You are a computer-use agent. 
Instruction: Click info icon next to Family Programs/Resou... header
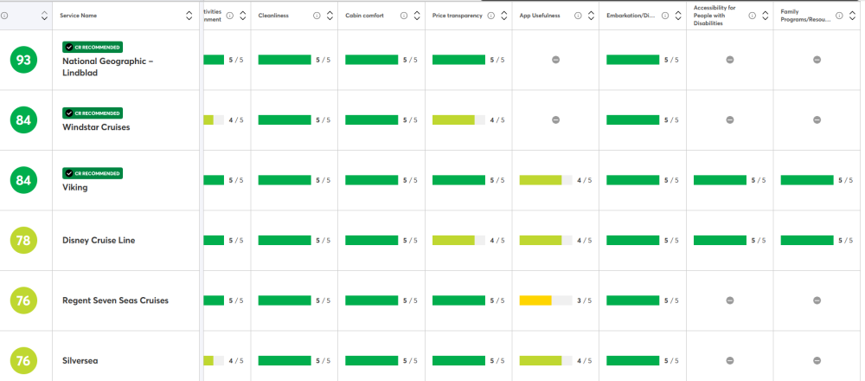[839, 16]
